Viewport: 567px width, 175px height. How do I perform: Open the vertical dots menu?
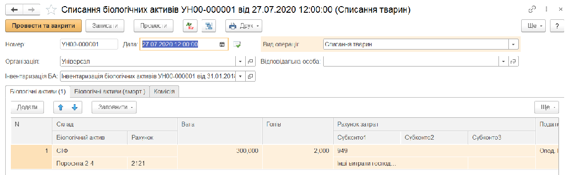pyautogui.click(x=546, y=9)
